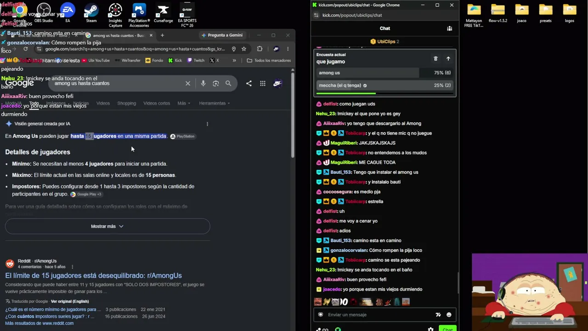Screen dimensions: 588x331
Task: Click the Chrome address bar URL
Action: pyautogui.click(x=135, y=49)
